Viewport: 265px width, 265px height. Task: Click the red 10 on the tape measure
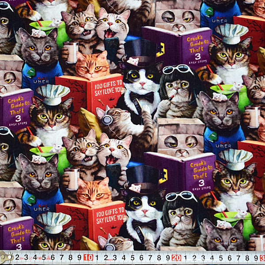coord(88,257)
